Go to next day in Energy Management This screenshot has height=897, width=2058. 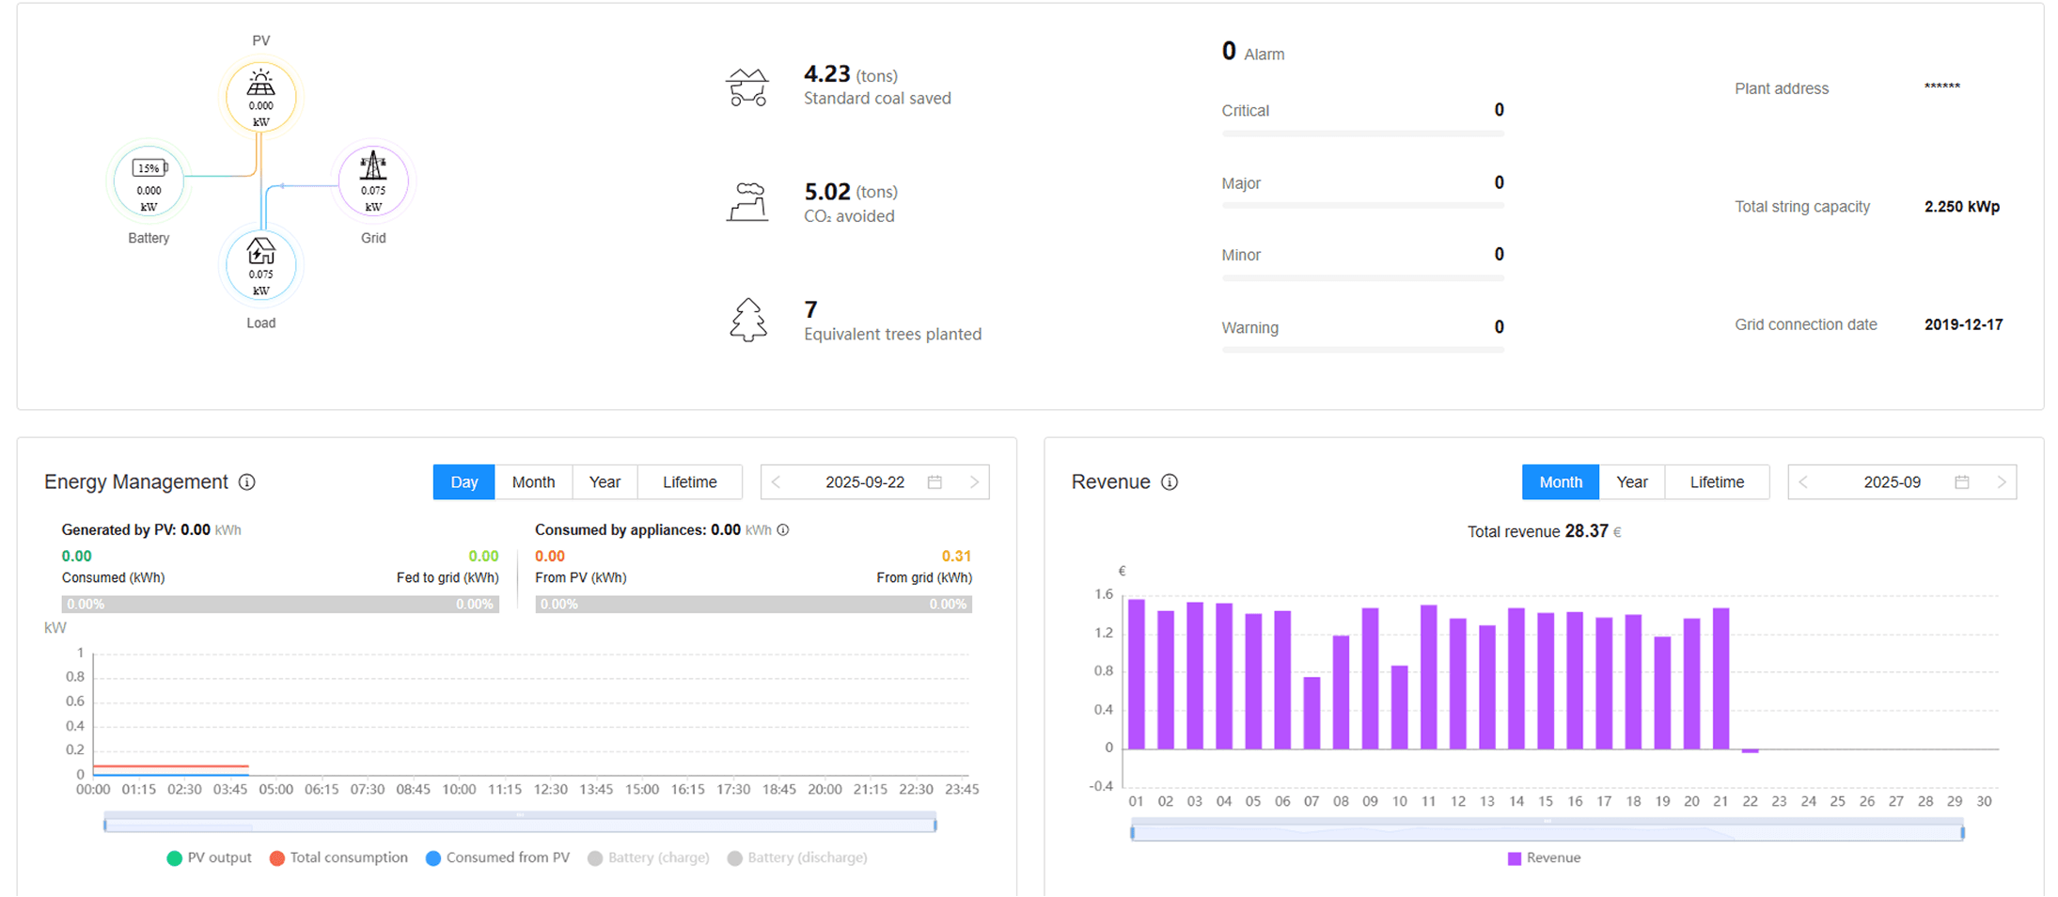click(975, 482)
